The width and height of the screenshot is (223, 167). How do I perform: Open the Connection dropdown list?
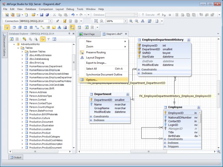(x=51, y=21)
